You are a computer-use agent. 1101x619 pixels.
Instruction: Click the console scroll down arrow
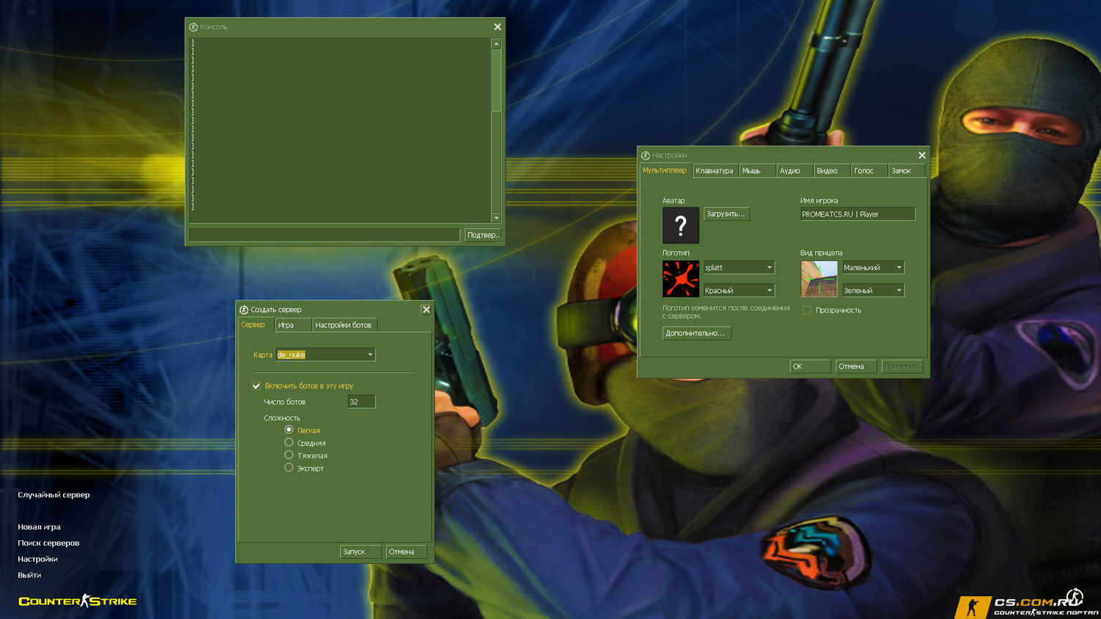click(497, 218)
